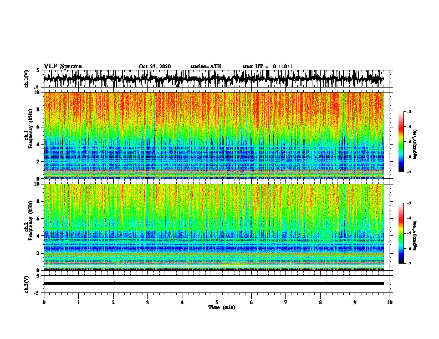Click the "2" kHz tick on the ch.2 frequency axis
The width and height of the screenshot is (439, 339).
pyautogui.click(x=38, y=253)
